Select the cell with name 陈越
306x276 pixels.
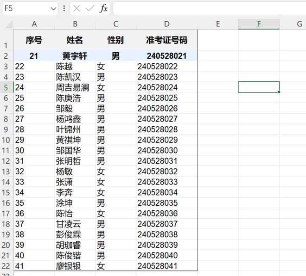point(75,66)
